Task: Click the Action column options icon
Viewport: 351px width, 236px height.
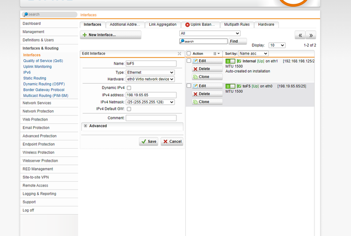Action: click(x=217, y=53)
